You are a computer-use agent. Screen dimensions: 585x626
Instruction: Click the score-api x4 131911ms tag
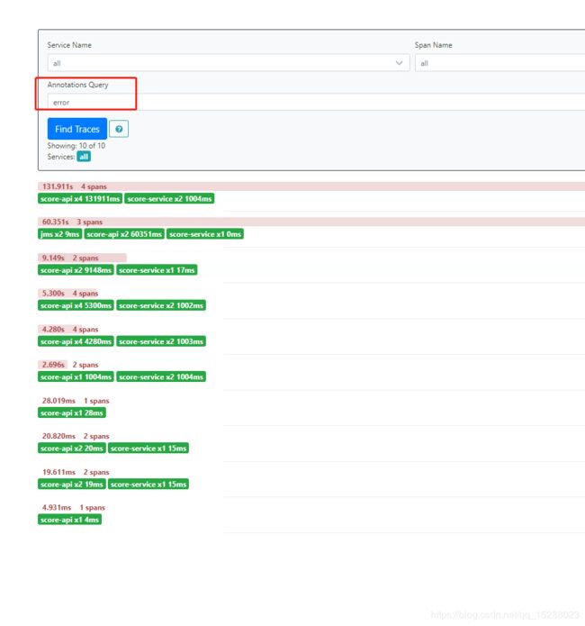tap(80, 199)
